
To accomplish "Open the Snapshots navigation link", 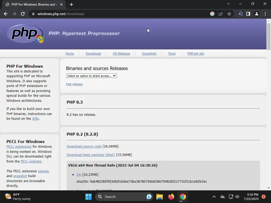I will click(149, 54).
